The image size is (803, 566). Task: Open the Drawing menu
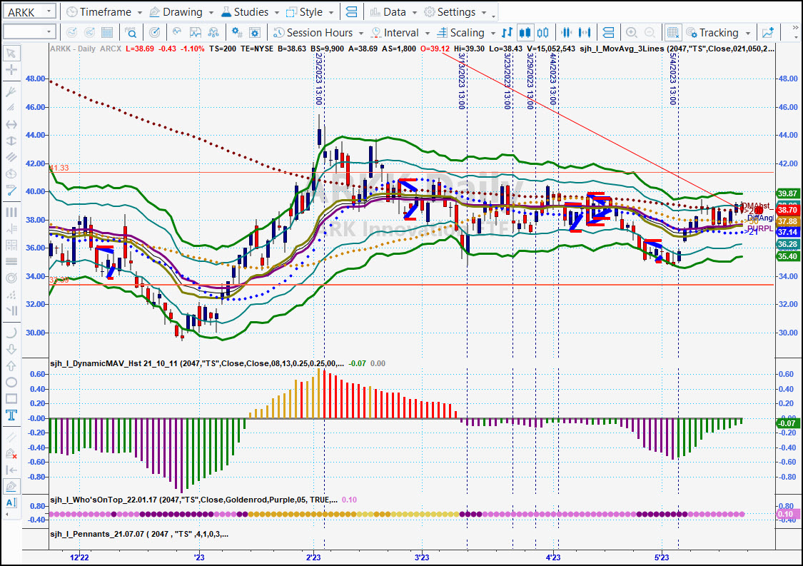181,12
